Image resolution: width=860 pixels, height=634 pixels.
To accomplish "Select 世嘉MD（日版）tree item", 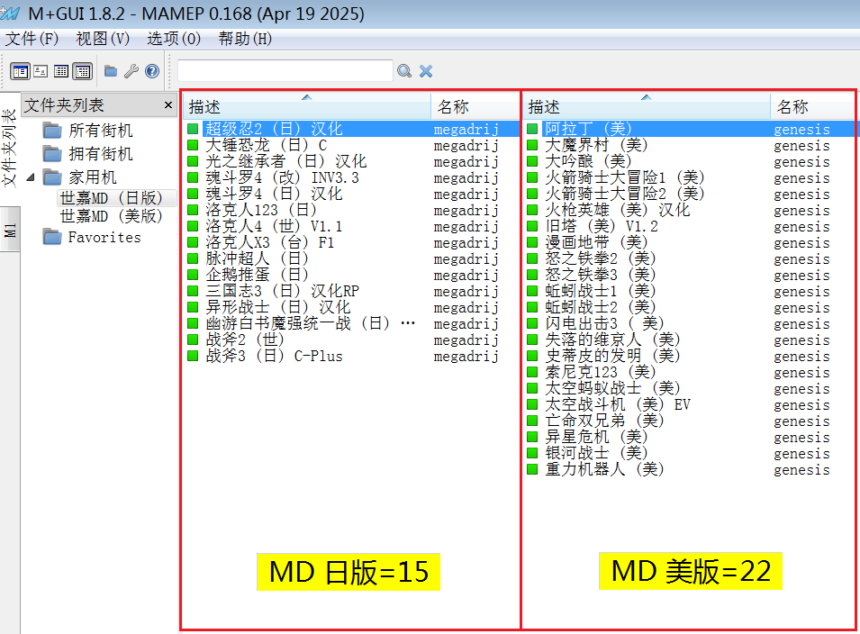I will tap(112, 198).
